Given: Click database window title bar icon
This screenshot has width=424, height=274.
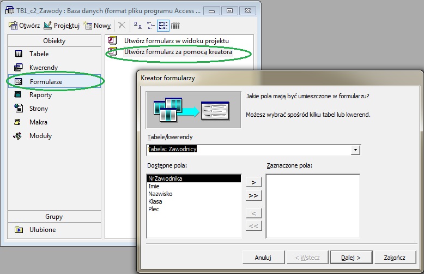Looking at the screenshot, I should [10, 10].
